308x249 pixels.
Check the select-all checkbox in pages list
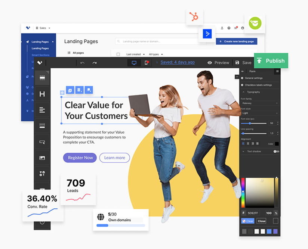118,55
